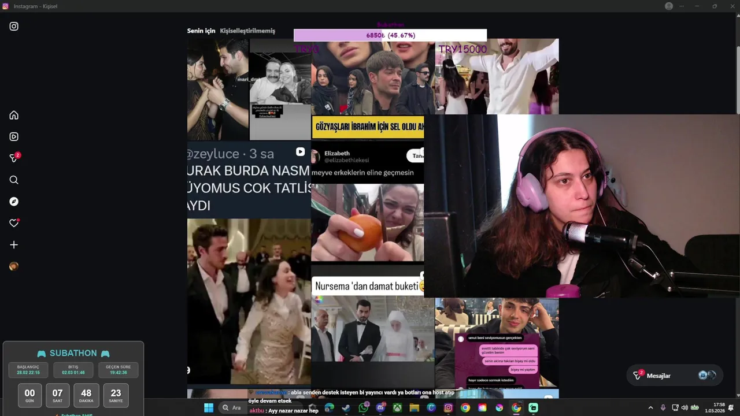Open the sidebar Search magnifier icon
This screenshot has height=416, width=740.
pos(14,180)
